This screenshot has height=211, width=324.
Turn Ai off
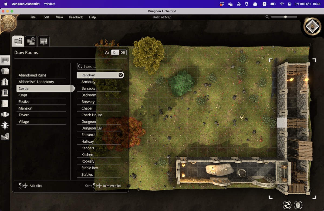click(x=123, y=52)
